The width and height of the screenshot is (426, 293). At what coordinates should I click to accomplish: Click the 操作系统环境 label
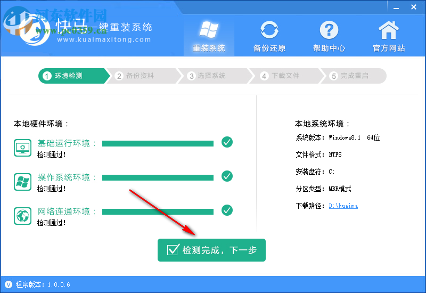(66, 177)
